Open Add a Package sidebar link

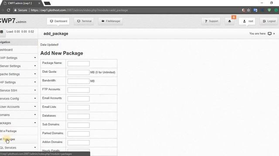tap(19, 131)
